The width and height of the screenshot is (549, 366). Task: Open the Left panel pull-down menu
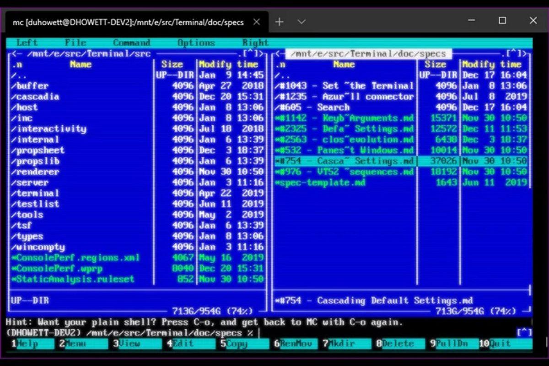pos(26,43)
